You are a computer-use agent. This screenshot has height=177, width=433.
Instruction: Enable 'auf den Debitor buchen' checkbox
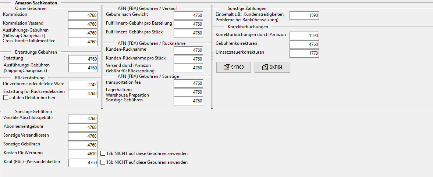click(6, 98)
